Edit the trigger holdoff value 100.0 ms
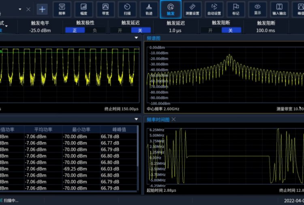The image size is (304, 205). point(265,30)
